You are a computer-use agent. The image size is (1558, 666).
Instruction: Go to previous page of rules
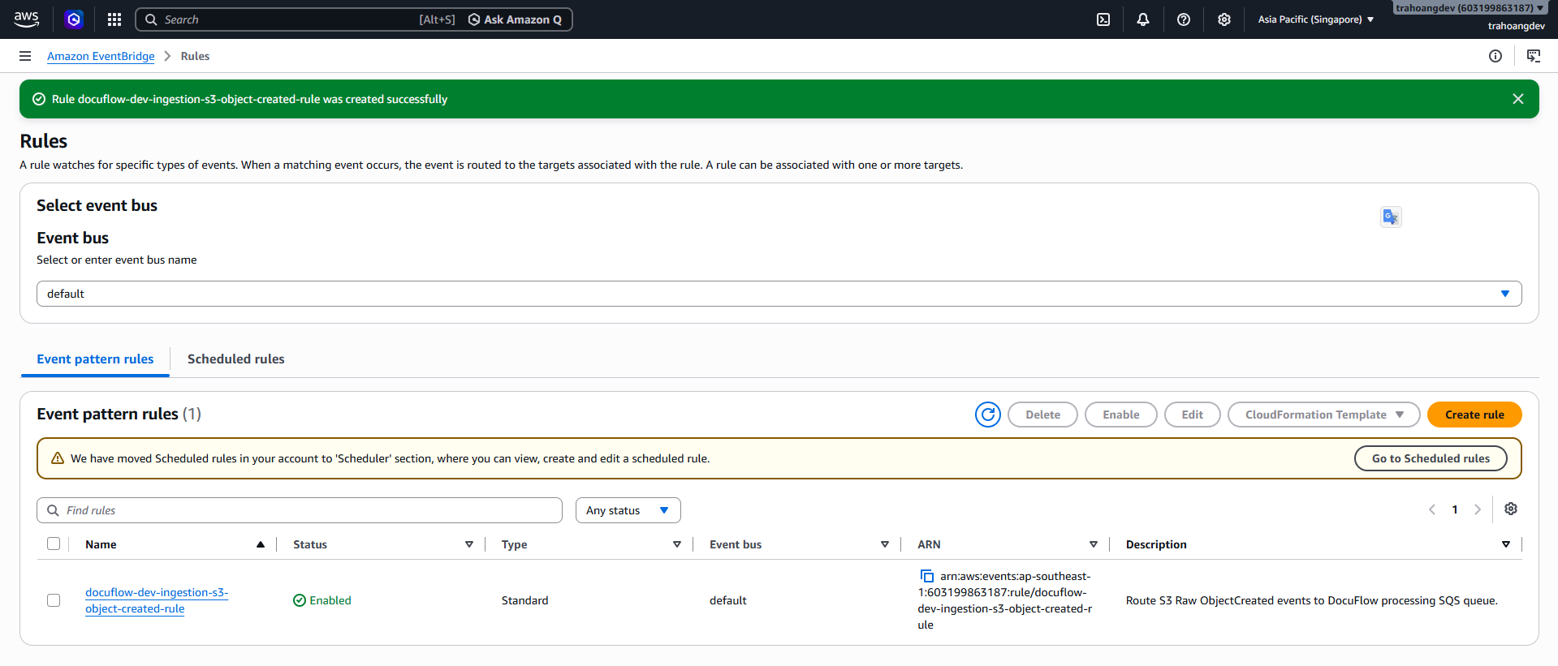pos(1432,509)
